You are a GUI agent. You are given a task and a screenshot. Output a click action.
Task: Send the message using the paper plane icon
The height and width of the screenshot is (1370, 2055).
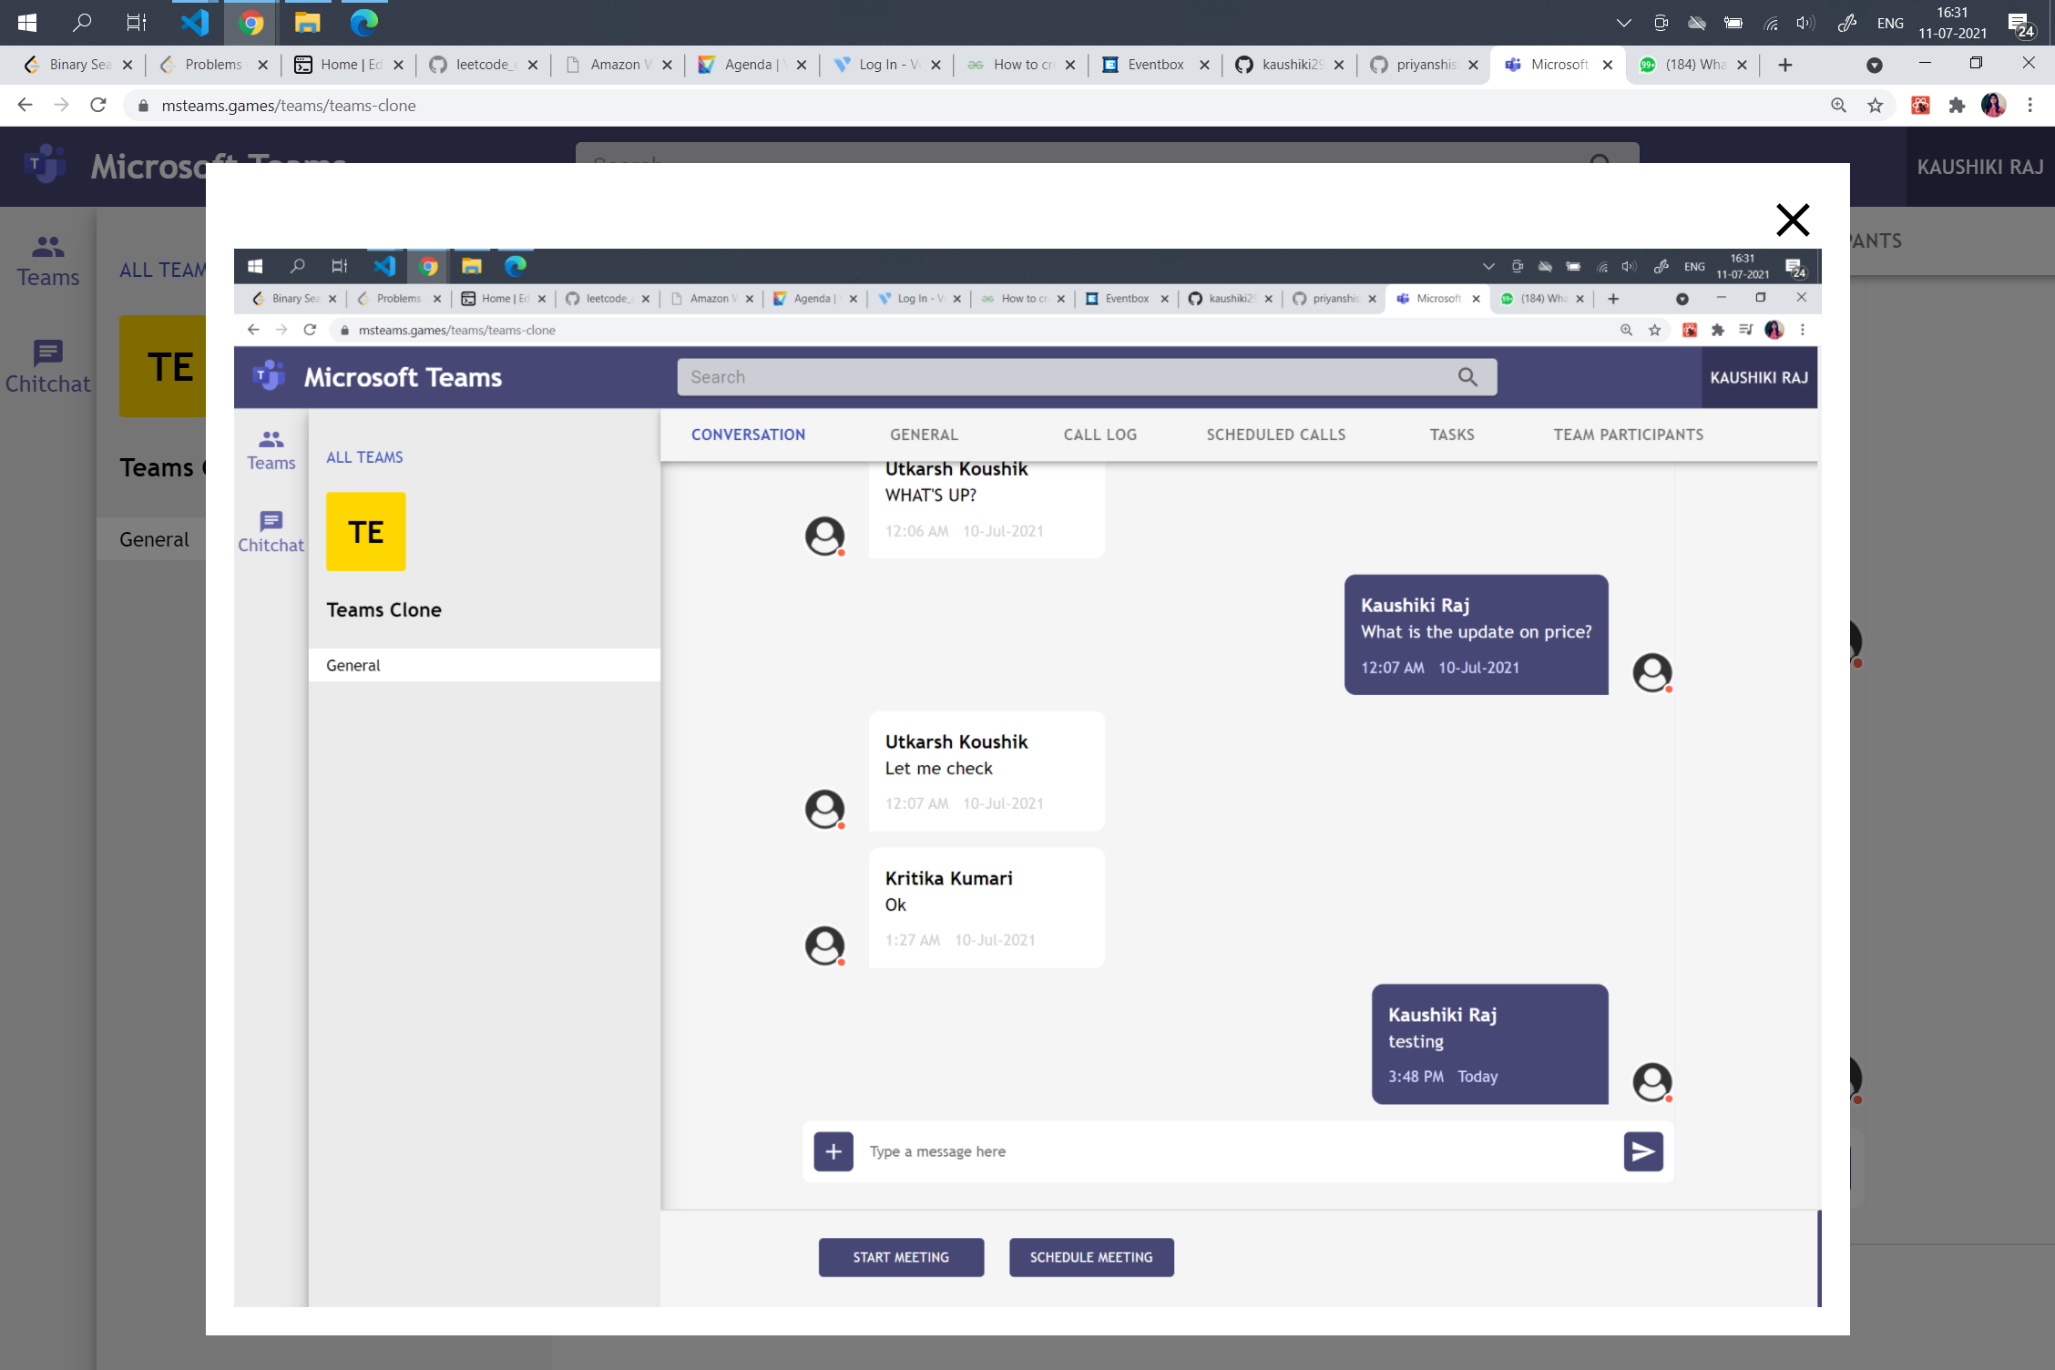[1642, 1150]
